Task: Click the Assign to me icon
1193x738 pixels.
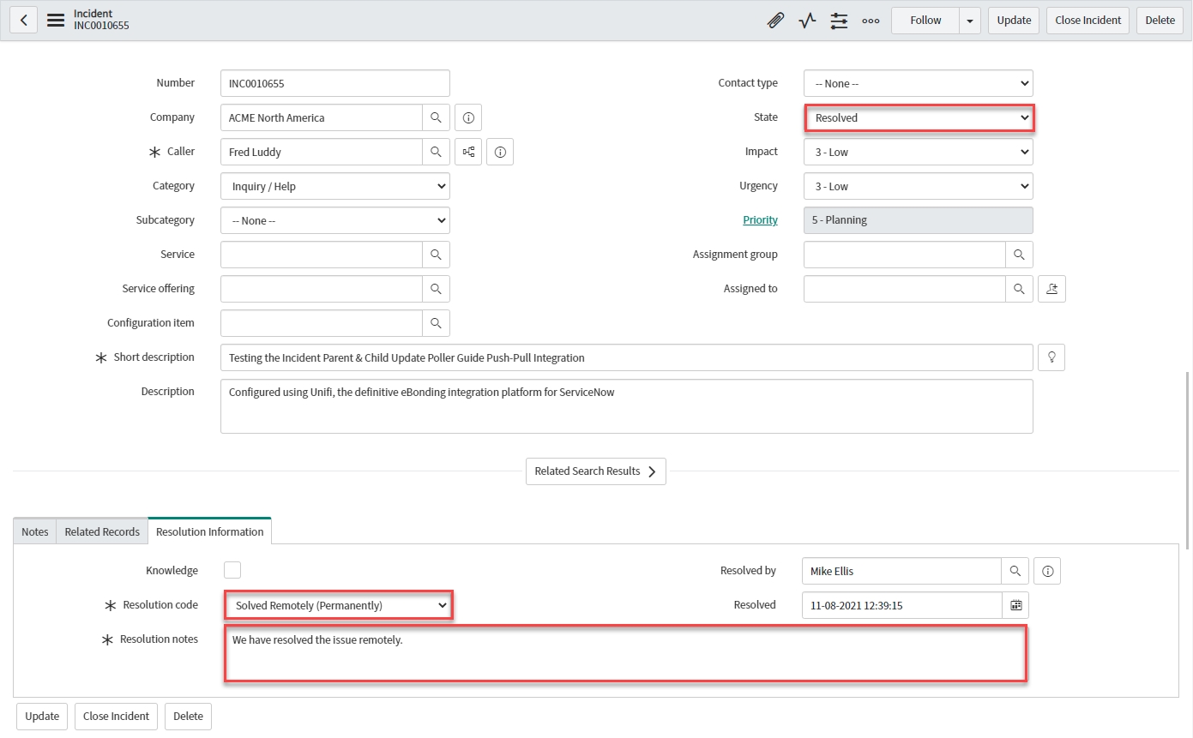Action: click(x=1051, y=289)
